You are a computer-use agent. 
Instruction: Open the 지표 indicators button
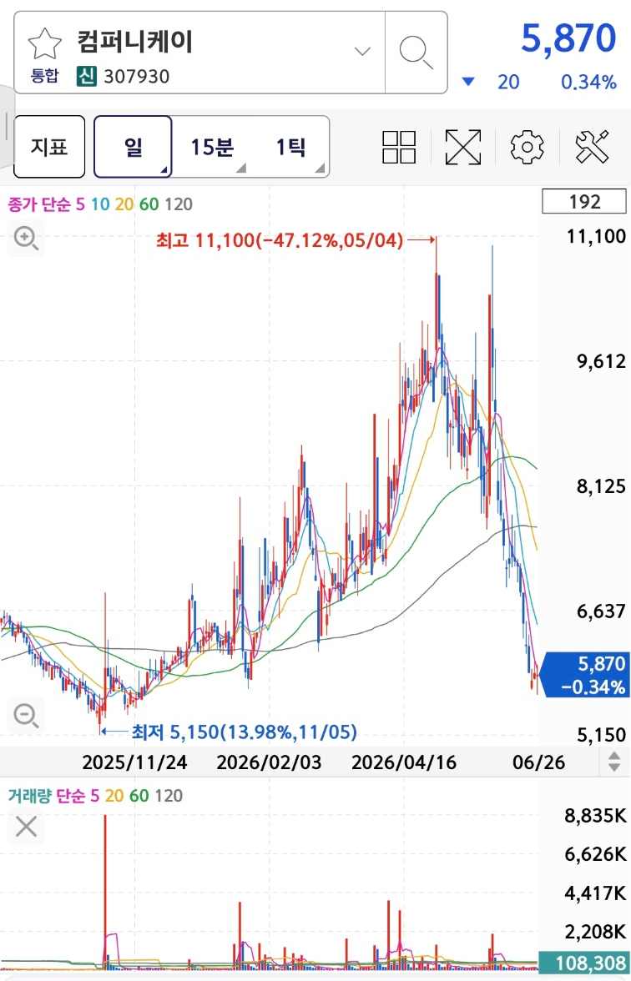pos(49,147)
